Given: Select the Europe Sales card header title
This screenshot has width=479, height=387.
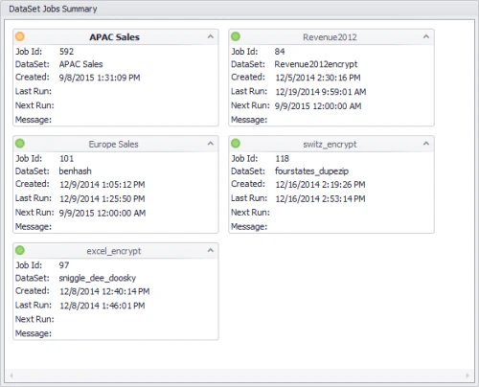Looking at the screenshot, I should 113,144.
